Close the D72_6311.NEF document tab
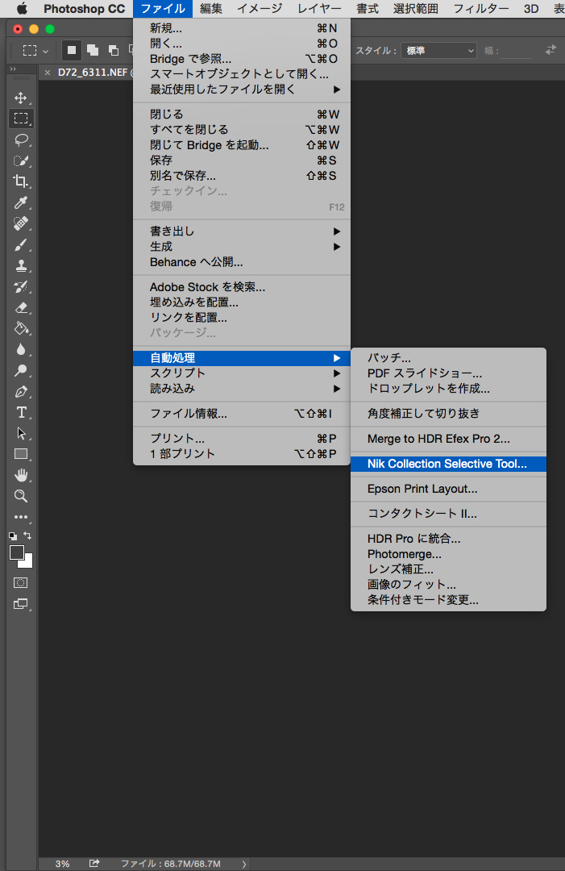 (48, 73)
